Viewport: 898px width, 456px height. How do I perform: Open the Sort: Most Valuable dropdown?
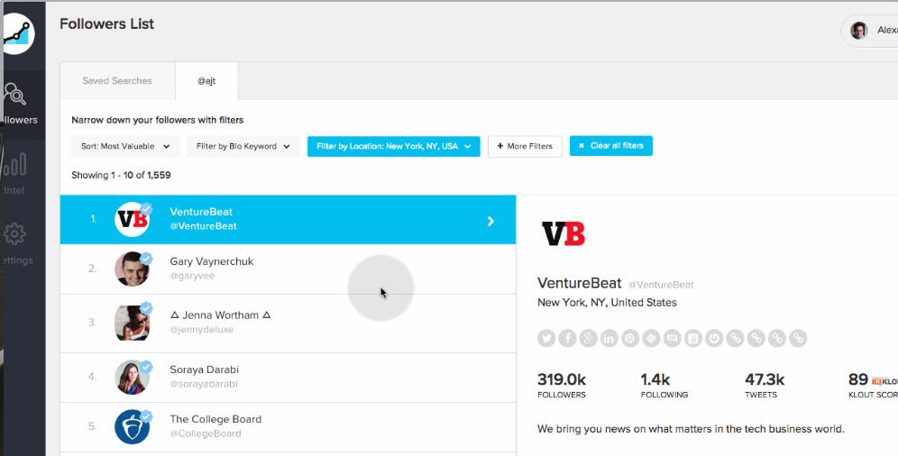coord(125,147)
